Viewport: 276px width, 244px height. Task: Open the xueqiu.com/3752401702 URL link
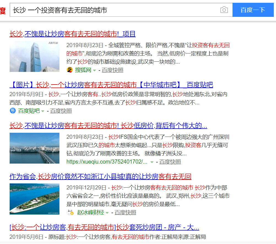pyautogui.click(x=107, y=162)
